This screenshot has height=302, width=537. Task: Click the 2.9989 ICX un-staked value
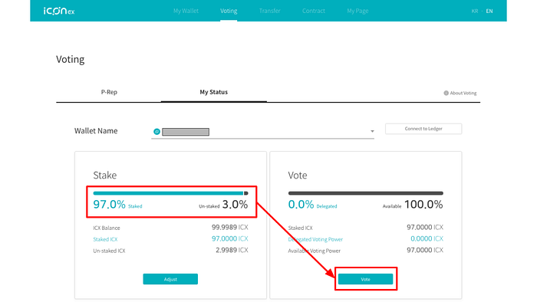(x=232, y=251)
